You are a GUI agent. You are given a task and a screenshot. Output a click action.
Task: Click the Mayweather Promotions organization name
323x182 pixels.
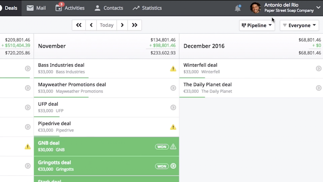[x=79, y=91]
